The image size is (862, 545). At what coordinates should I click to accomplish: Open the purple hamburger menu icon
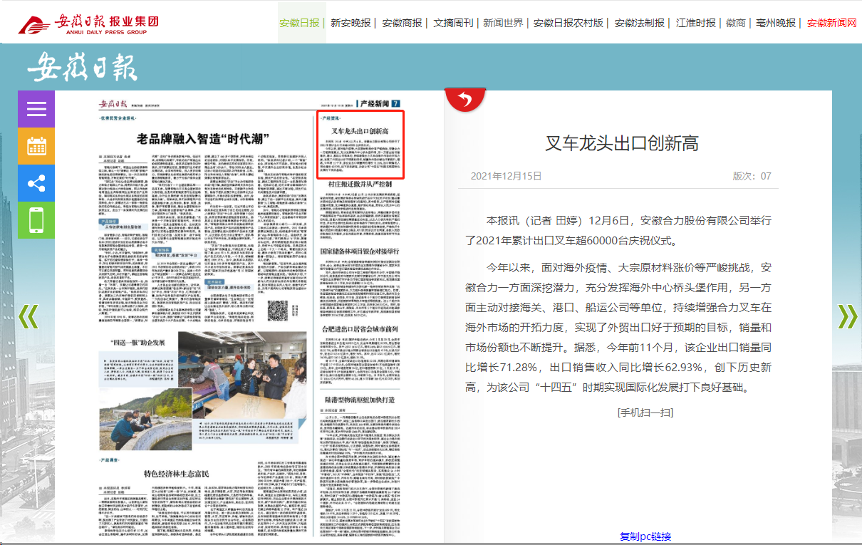36,109
